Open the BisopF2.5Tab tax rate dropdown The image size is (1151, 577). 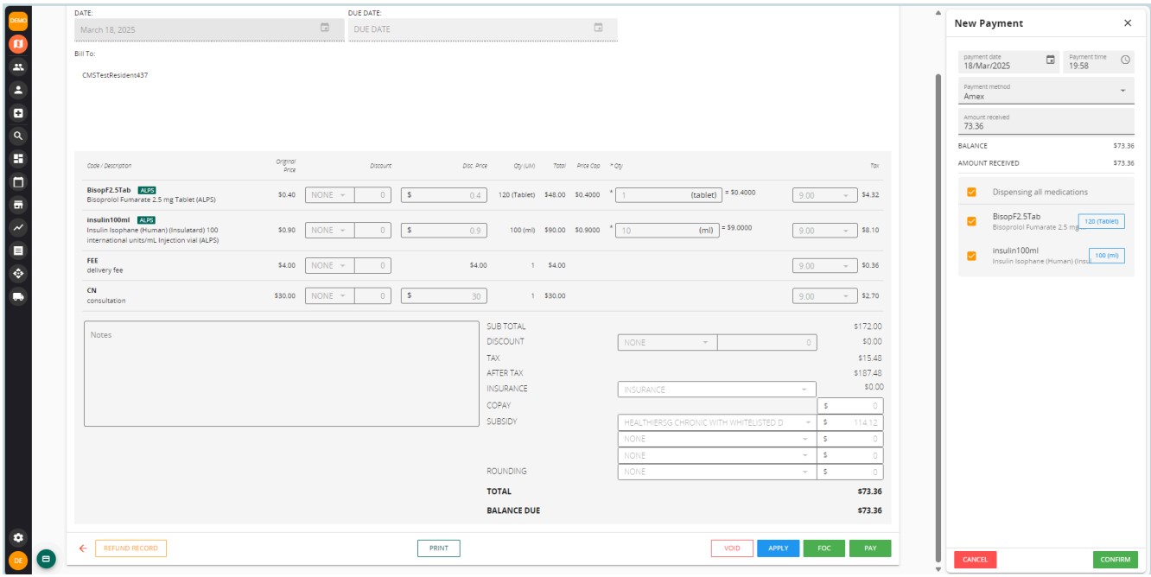824,194
